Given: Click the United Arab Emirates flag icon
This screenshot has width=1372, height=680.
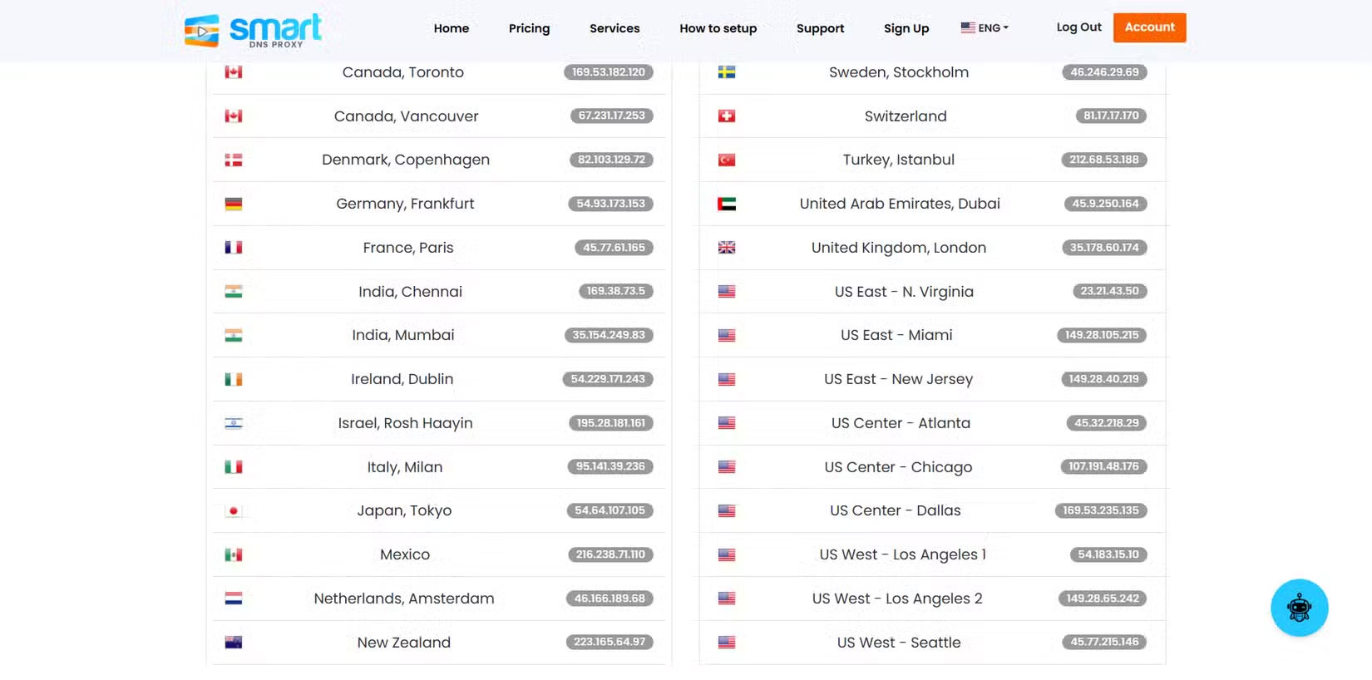Looking at the screenshot, I should point(727,204).
